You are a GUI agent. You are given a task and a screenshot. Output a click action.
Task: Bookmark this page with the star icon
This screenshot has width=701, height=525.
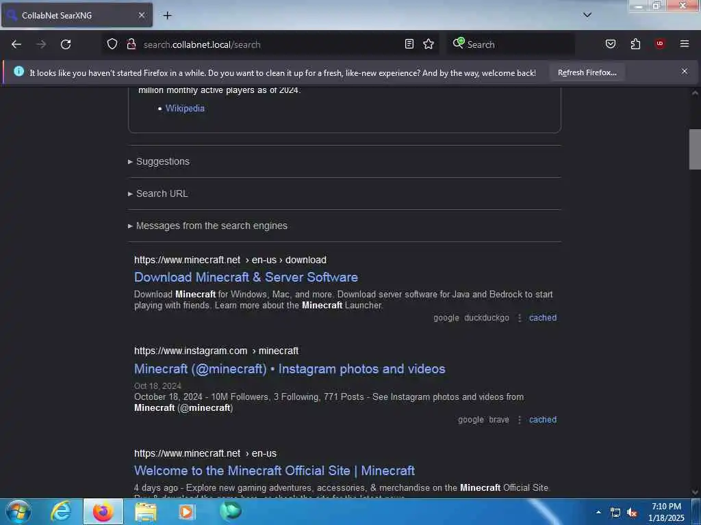coord(429,44)
